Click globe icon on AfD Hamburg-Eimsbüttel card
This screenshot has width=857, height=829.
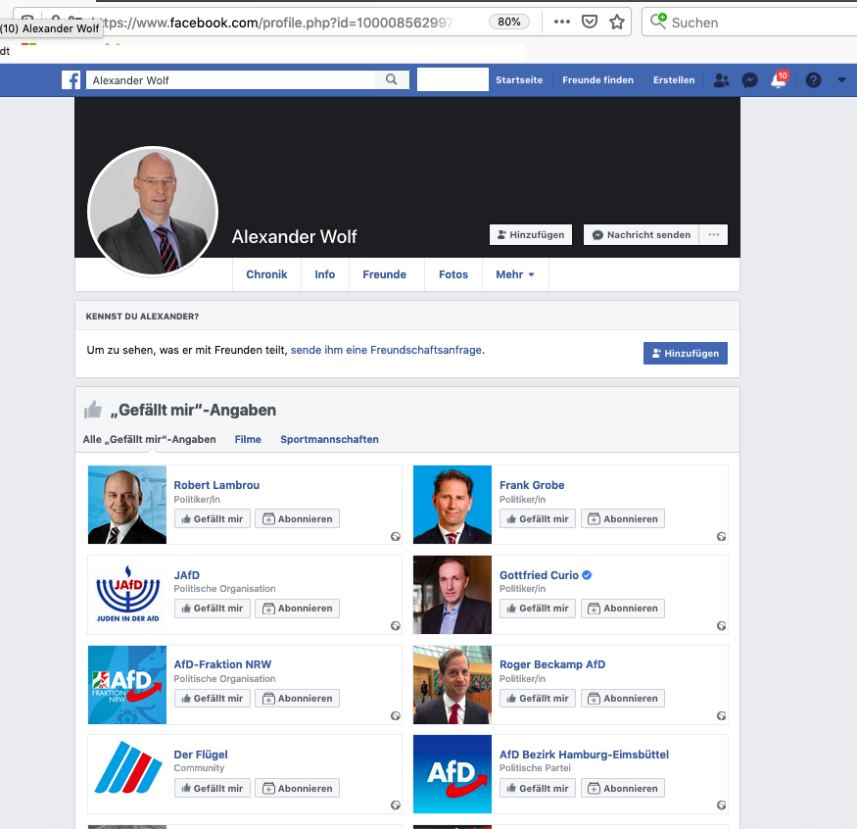pyautogui.click(x=722, y=805)
